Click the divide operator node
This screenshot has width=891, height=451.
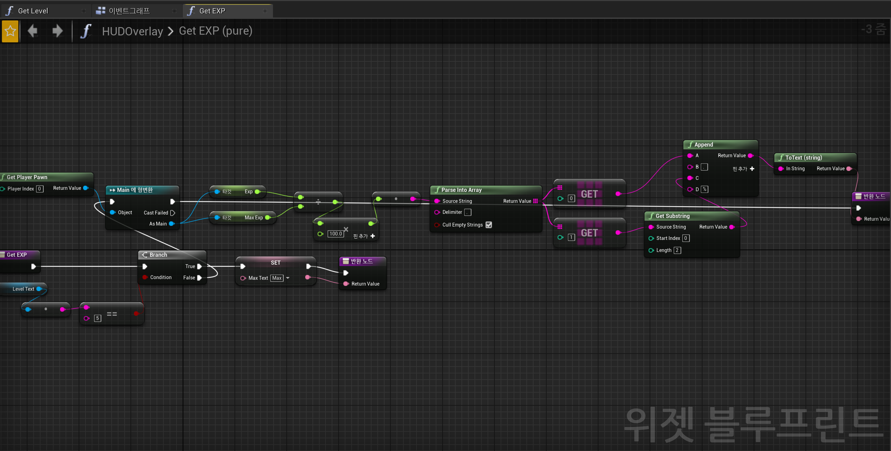coord(318,202)
